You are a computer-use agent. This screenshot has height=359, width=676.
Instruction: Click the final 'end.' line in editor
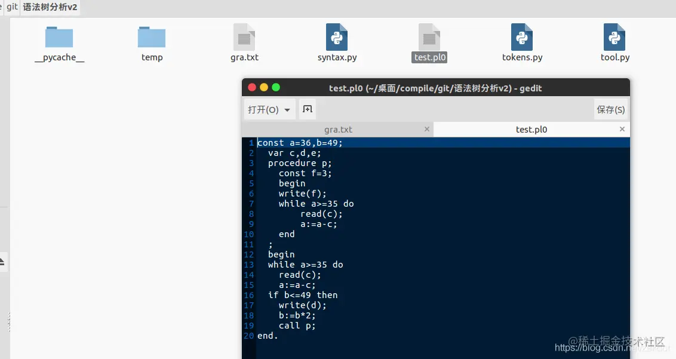(268, 336)
